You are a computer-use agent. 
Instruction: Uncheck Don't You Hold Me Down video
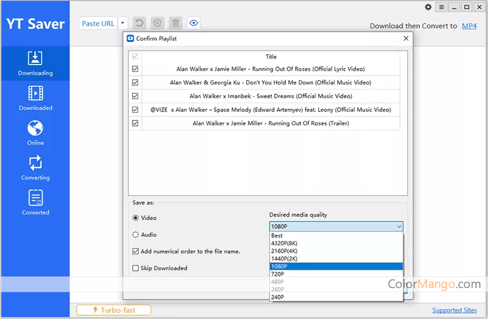pos(135,83)
